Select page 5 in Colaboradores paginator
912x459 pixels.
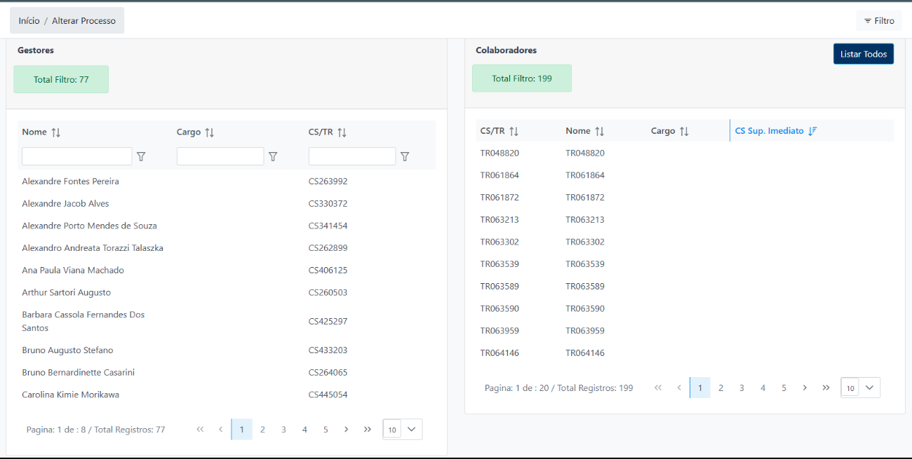pyautogui.click(x=784, y=388)
